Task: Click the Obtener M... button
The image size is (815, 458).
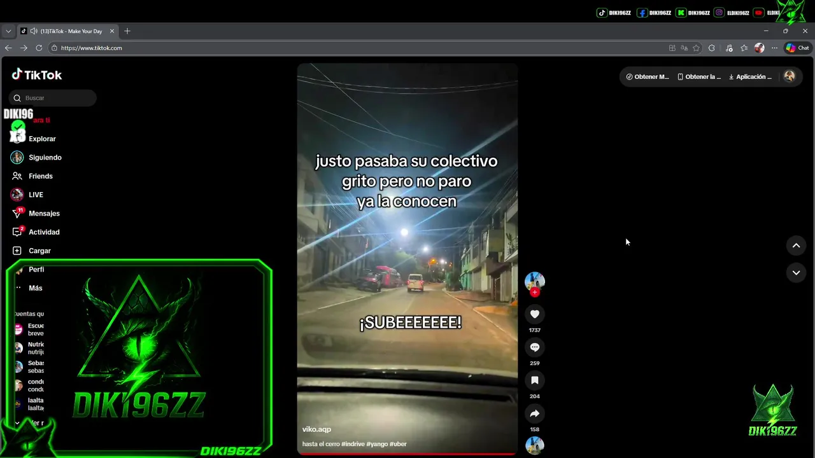Action: click(648, 76)
